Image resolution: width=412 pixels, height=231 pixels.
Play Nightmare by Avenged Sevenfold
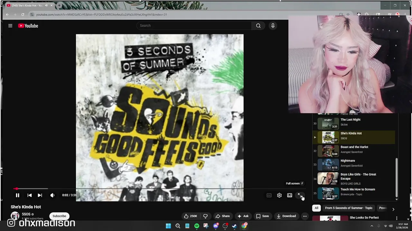[x=354, y=164]
